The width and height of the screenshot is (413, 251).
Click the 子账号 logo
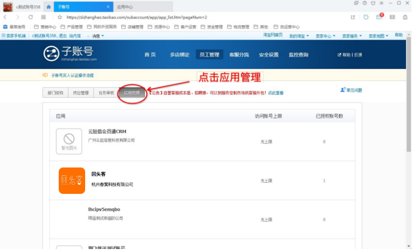point(70,54)
